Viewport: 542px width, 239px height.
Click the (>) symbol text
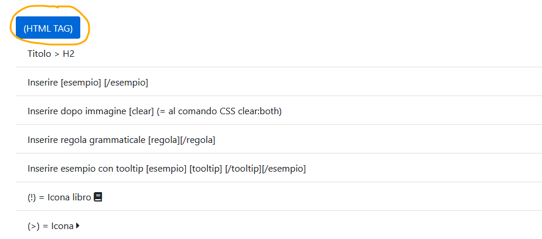click(x=33, y=226)
